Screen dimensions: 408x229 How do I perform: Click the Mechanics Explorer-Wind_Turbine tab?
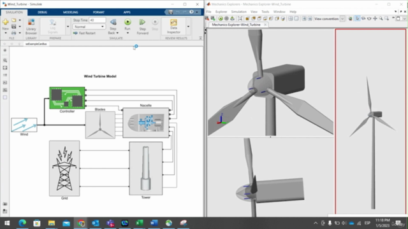tap(236, 25)
